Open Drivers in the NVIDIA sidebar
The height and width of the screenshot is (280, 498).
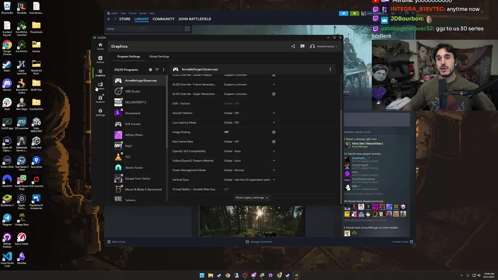[x=100, y=59]
